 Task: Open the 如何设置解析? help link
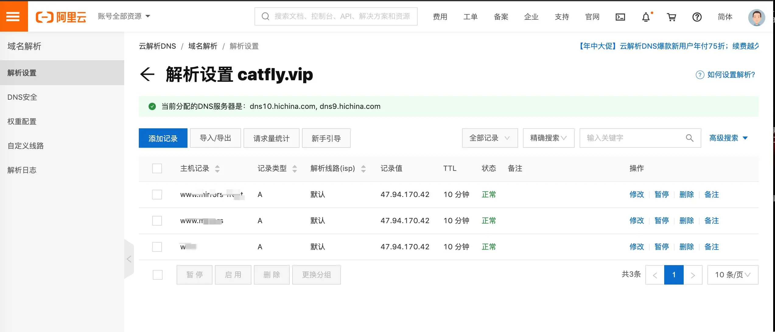[x=726, y=74]
